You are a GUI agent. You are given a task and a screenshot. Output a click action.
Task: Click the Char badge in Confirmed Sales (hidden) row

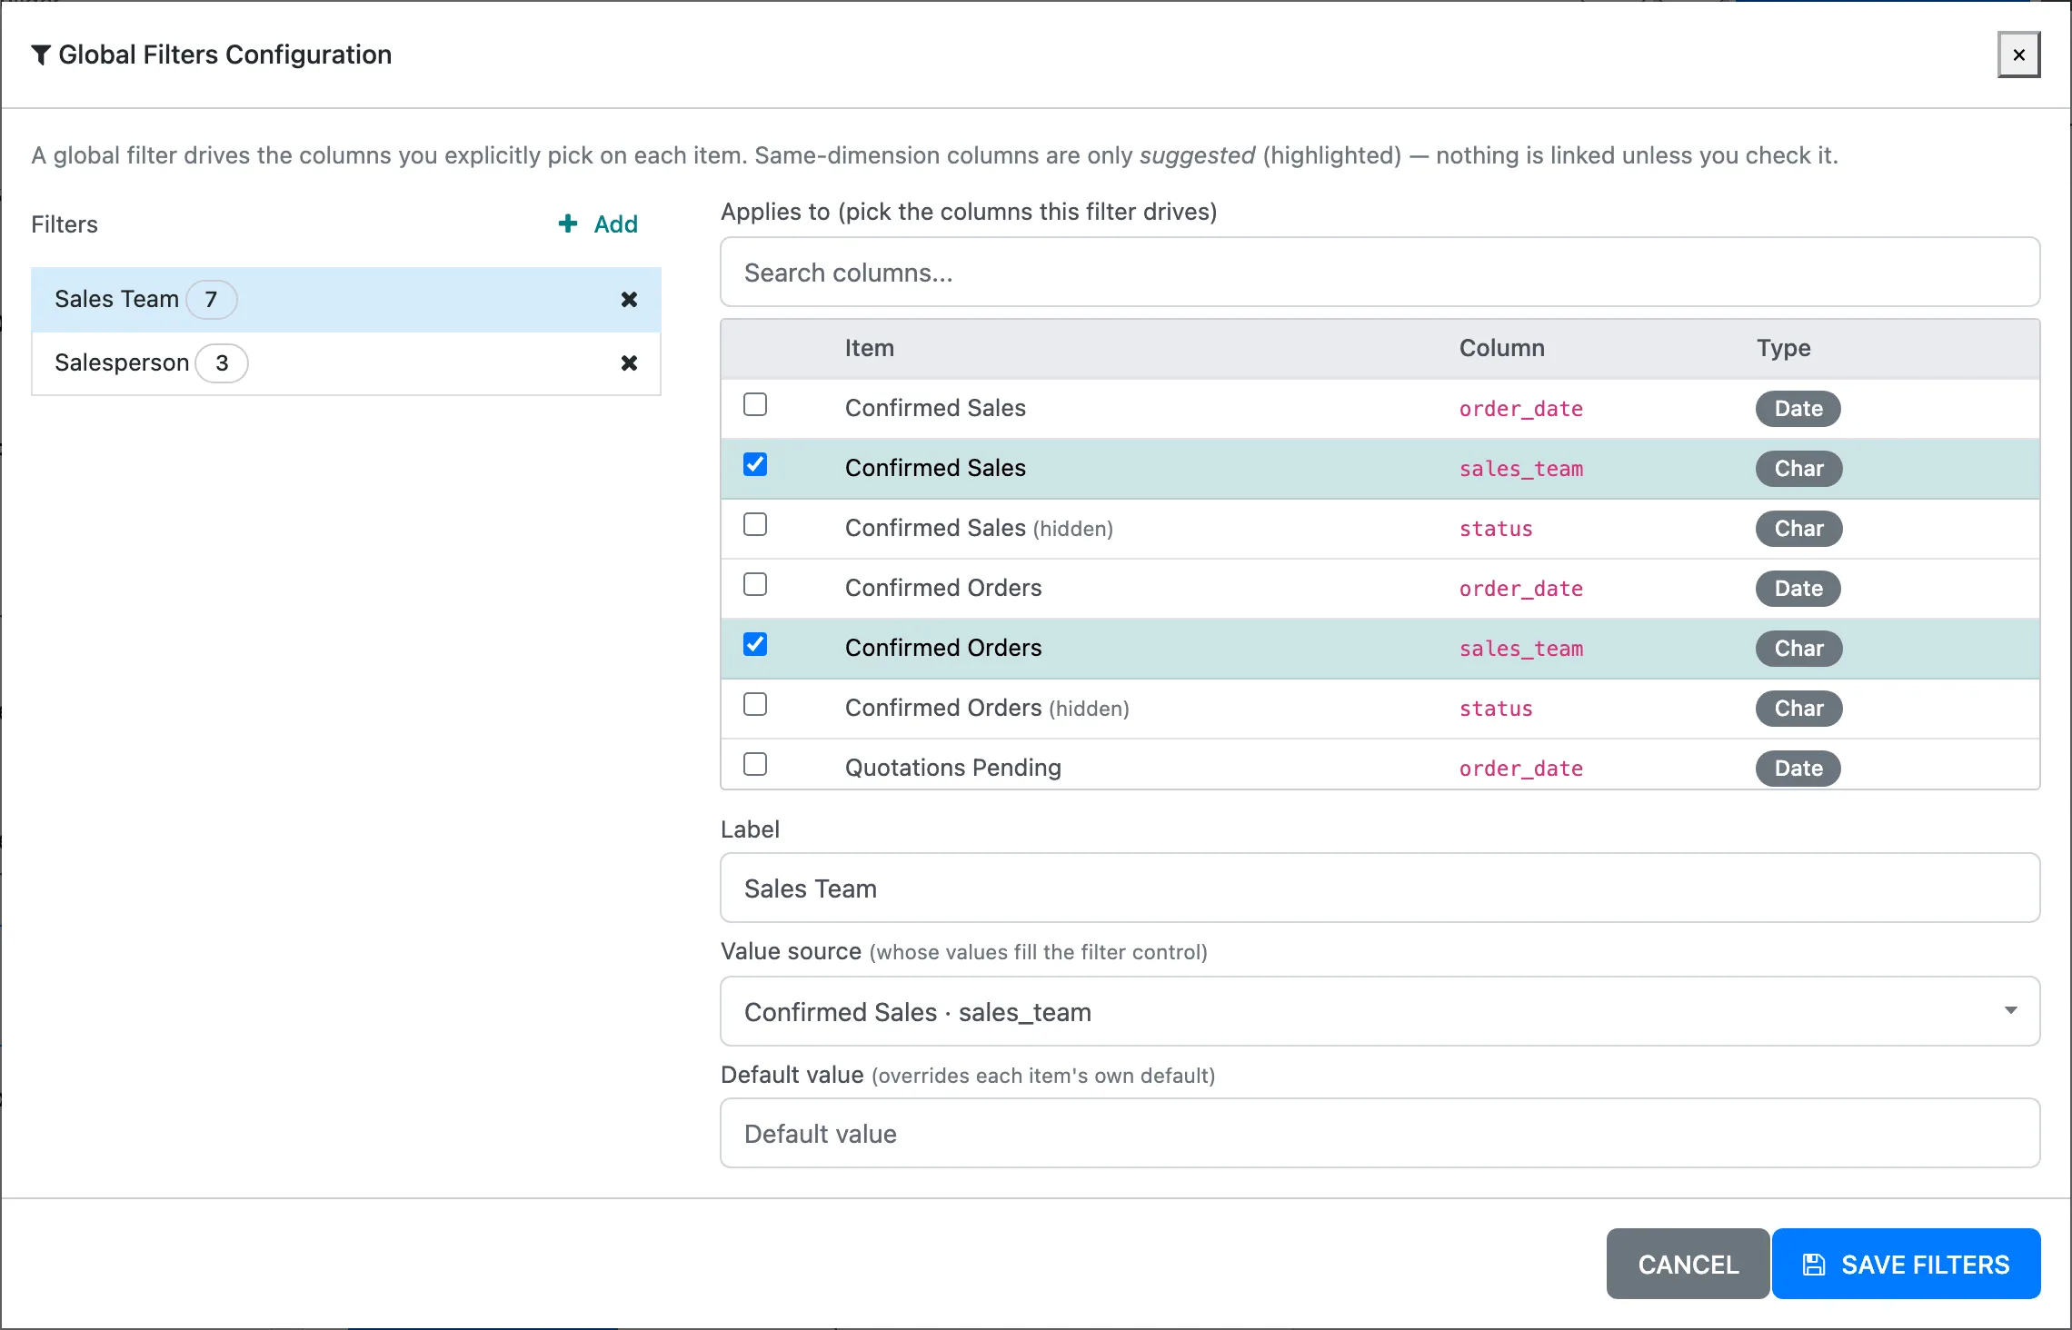(x=1798, y=529)
